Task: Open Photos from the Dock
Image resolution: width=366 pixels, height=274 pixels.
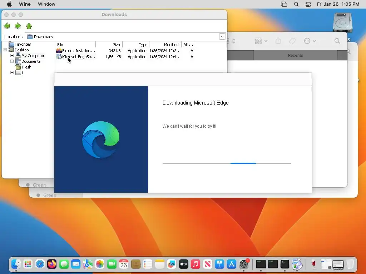Action: [x=100, y=264]
